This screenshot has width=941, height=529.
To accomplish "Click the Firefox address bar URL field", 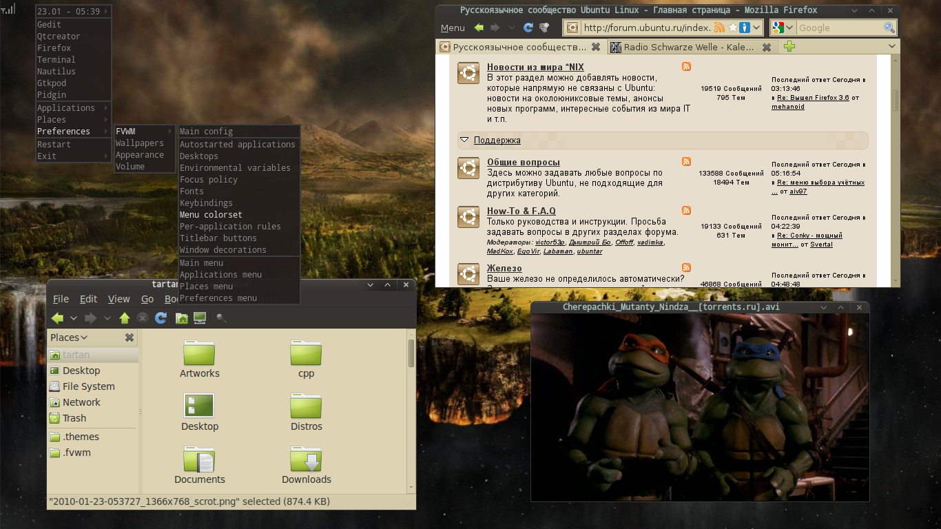I will [645, 28].
